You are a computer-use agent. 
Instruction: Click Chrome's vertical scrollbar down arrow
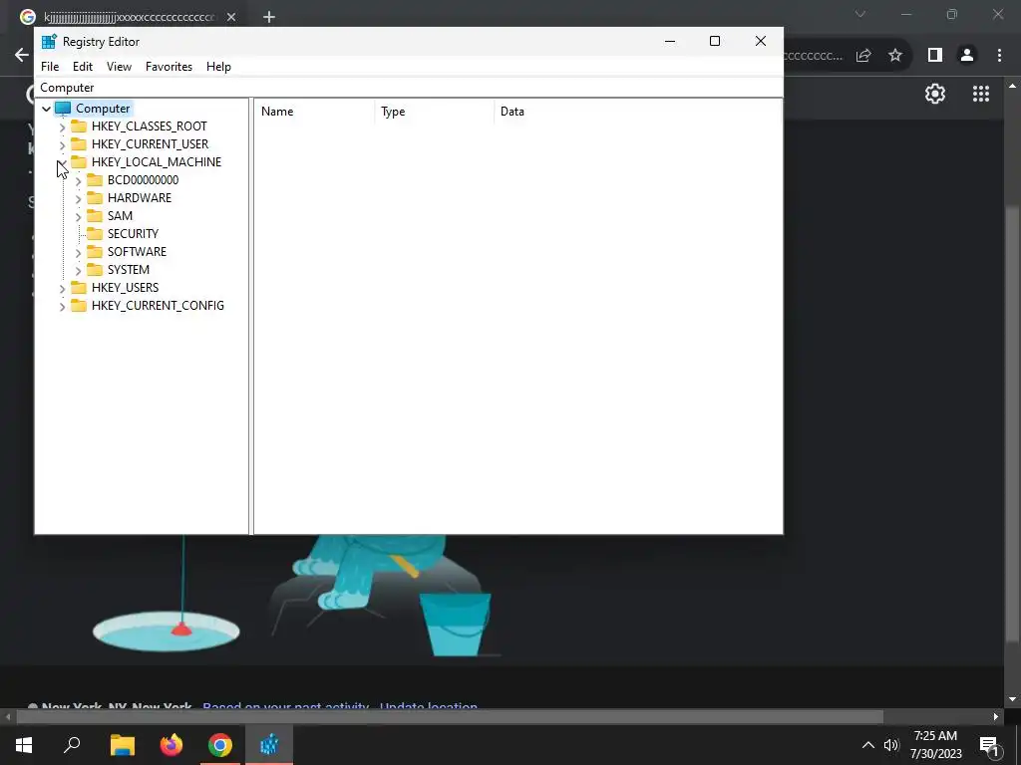click(x=1012, y=699)
